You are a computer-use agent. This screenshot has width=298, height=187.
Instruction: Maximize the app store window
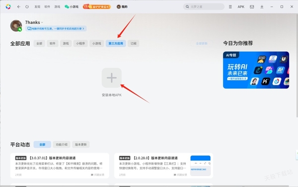pos(282,6)
